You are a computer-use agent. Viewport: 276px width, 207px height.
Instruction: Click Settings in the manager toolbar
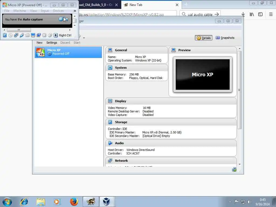pyautogui.click(x=51, y=43)
